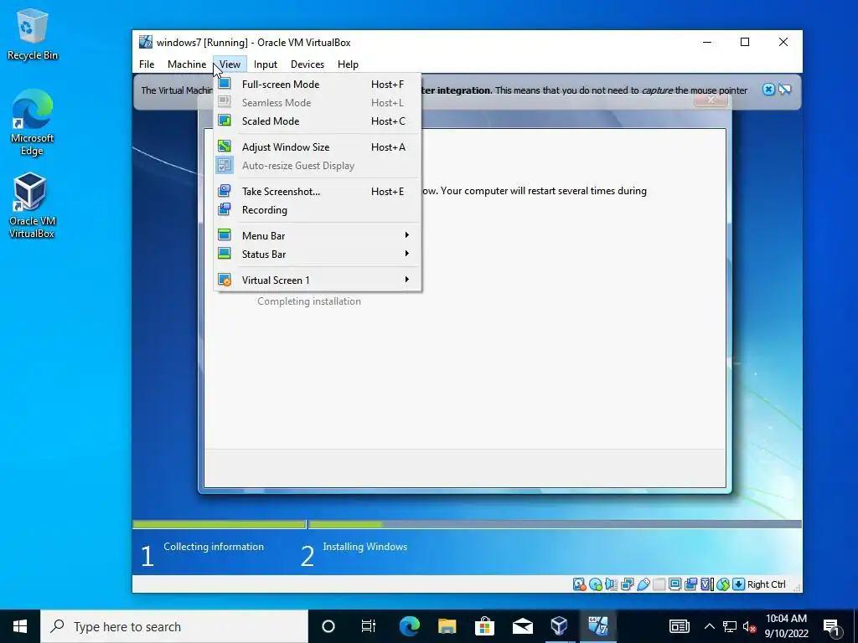Open Cortana from the taskbar
The image size is (858, 643).
328,626
